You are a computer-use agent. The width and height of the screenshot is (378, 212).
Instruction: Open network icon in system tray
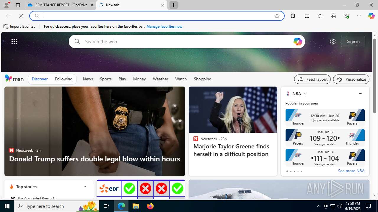333,206
